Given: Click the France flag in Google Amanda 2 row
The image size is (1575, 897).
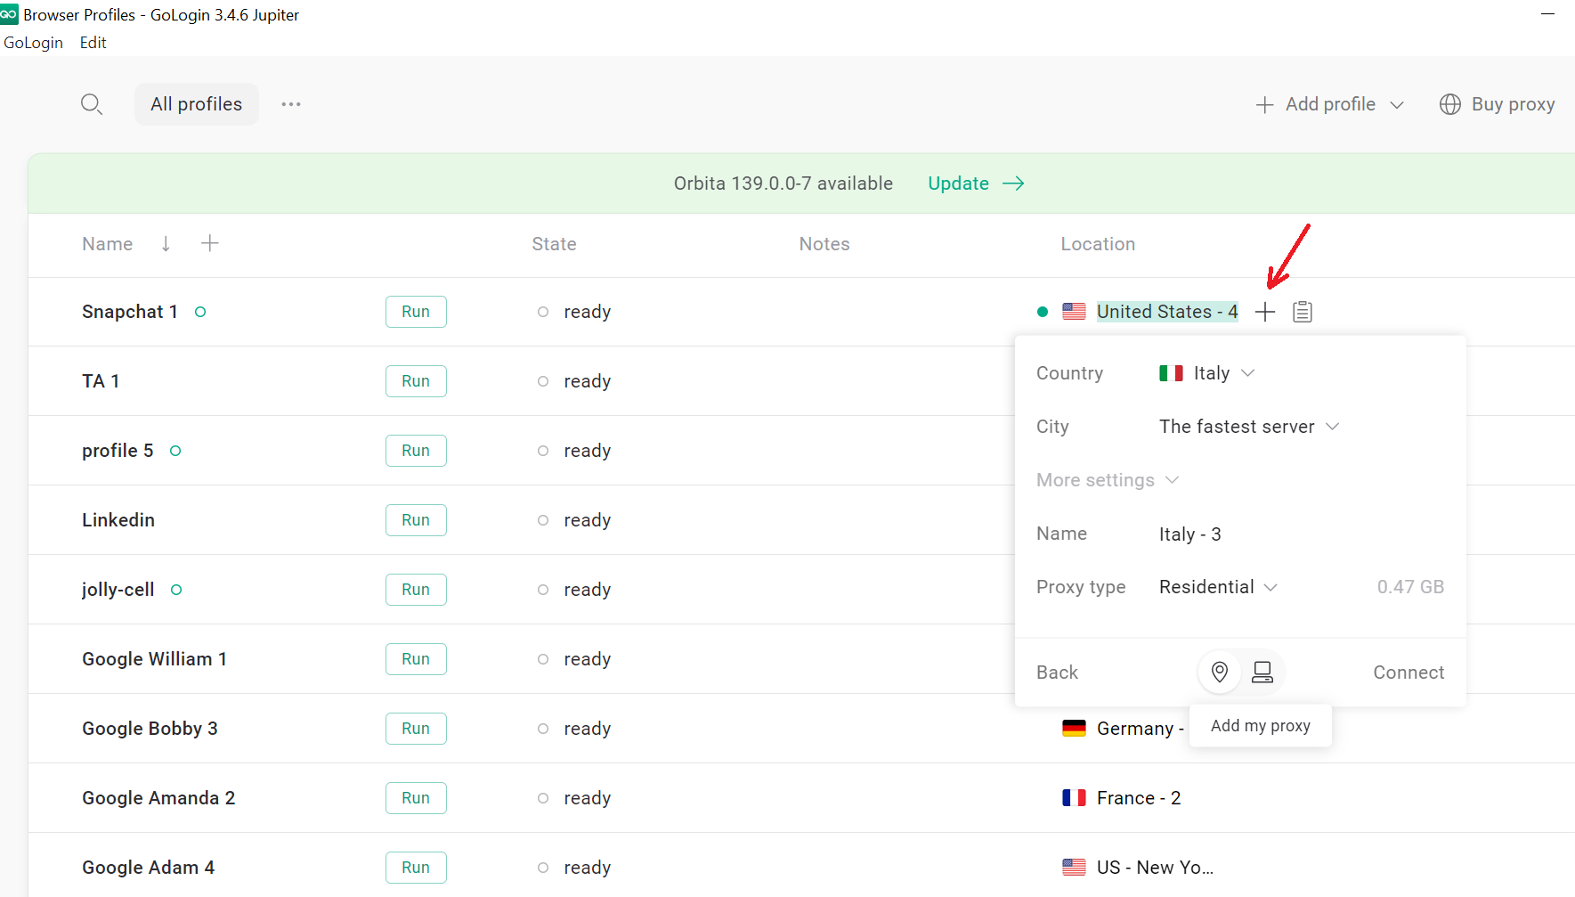Looking at the screenshot, I should pos(1074,798).
